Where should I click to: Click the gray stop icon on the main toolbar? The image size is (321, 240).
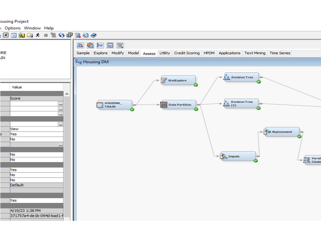(x=46, y=35)
